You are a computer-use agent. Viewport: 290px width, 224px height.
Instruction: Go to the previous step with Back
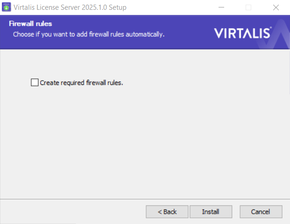click(x=167, y=212)
